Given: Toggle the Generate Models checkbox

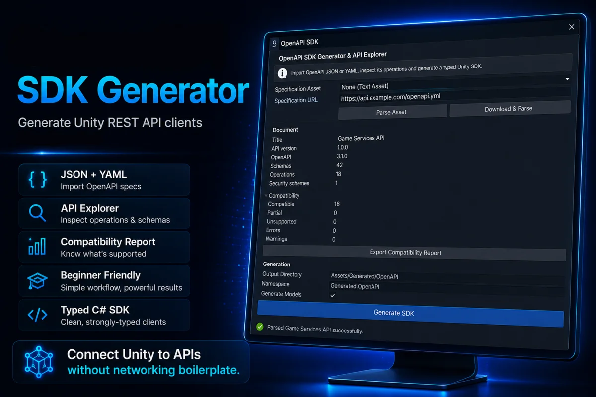Looking at the screenshot, I should (333, 295).
